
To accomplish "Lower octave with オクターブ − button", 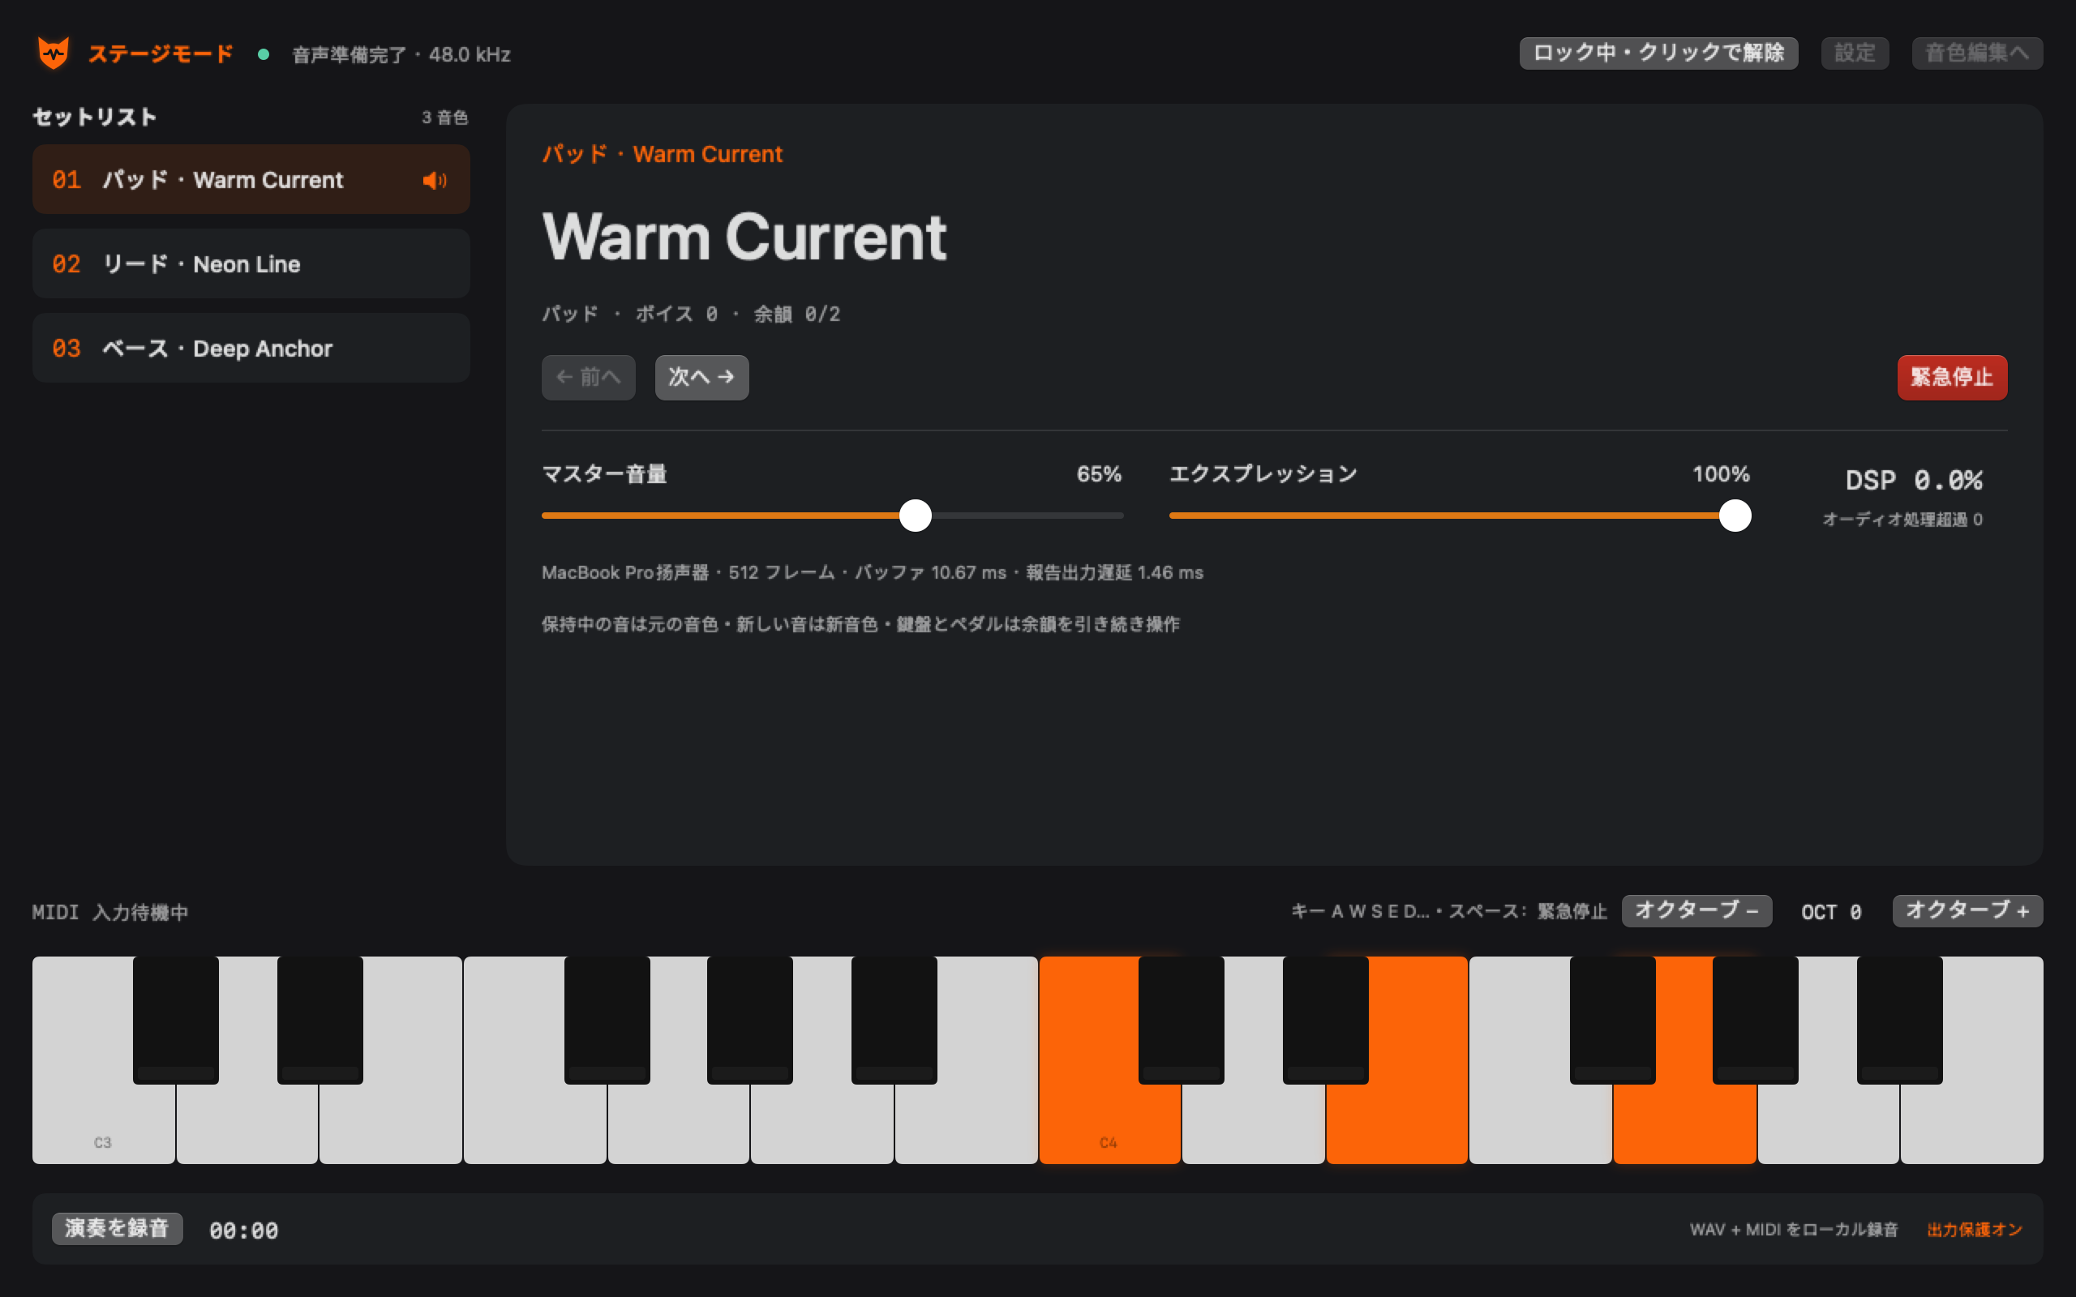I will click(1696, 910).
